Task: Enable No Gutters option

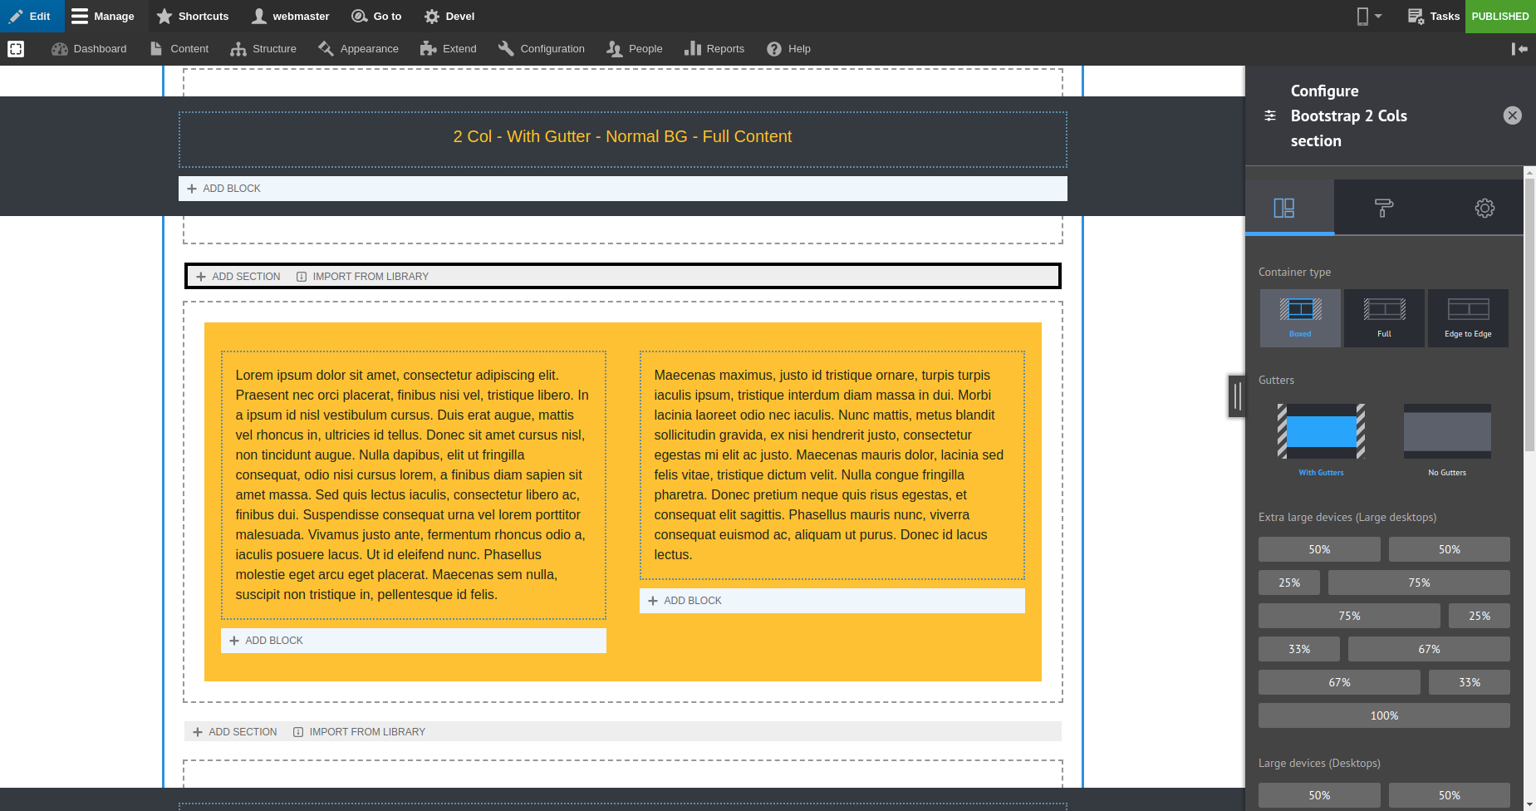Action: 1446,432
